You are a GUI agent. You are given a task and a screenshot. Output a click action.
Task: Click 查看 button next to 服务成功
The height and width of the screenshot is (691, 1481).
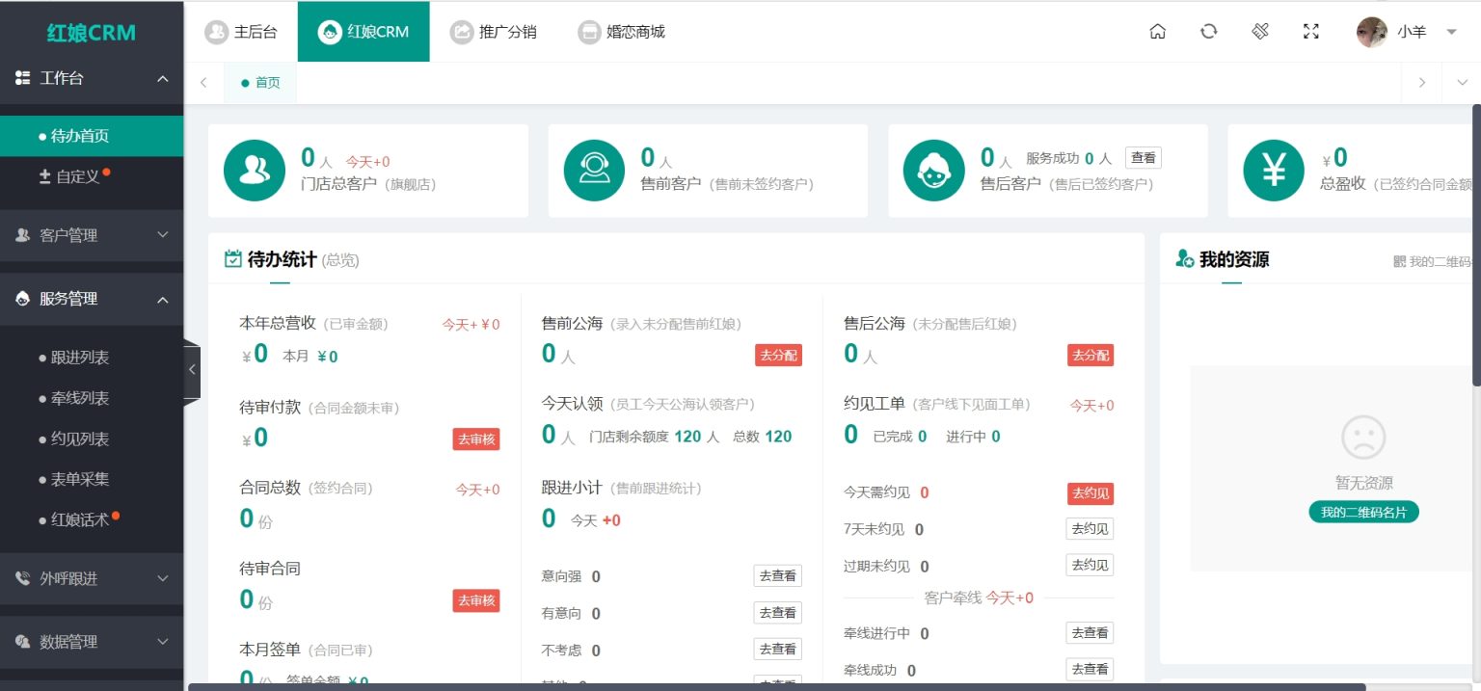1143,158
